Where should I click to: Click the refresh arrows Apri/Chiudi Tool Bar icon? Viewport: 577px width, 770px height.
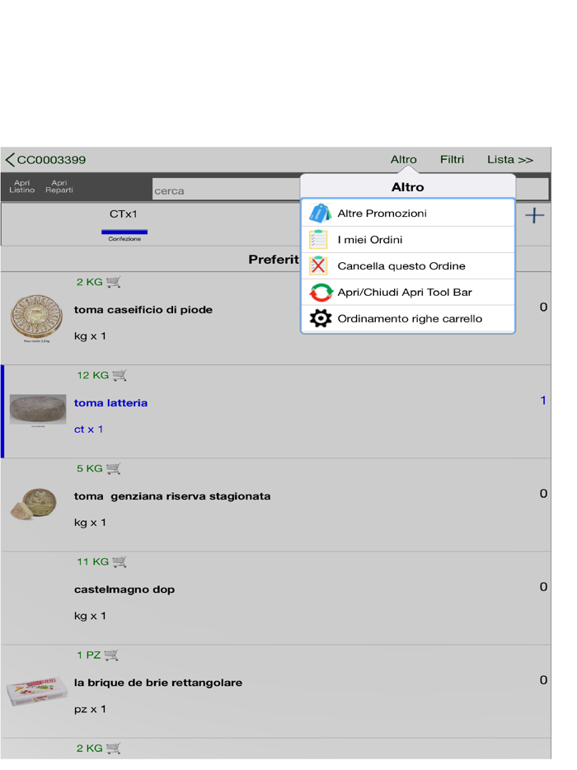[321, 292]
